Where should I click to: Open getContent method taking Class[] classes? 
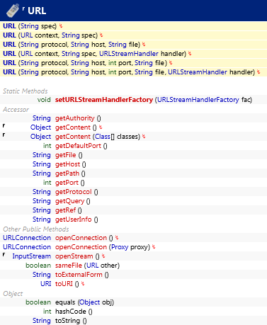pyautogui.click(x=73, y=137)
